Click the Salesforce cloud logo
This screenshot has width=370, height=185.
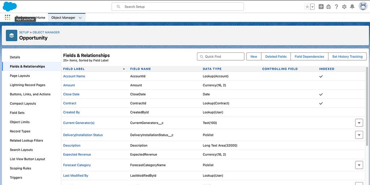tap(10, 7)
